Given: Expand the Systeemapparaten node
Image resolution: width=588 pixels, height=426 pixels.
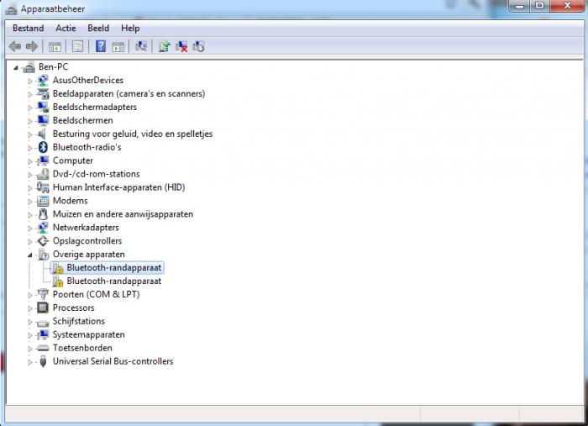Looking at the screenshot, I should (x=29, y=335).
